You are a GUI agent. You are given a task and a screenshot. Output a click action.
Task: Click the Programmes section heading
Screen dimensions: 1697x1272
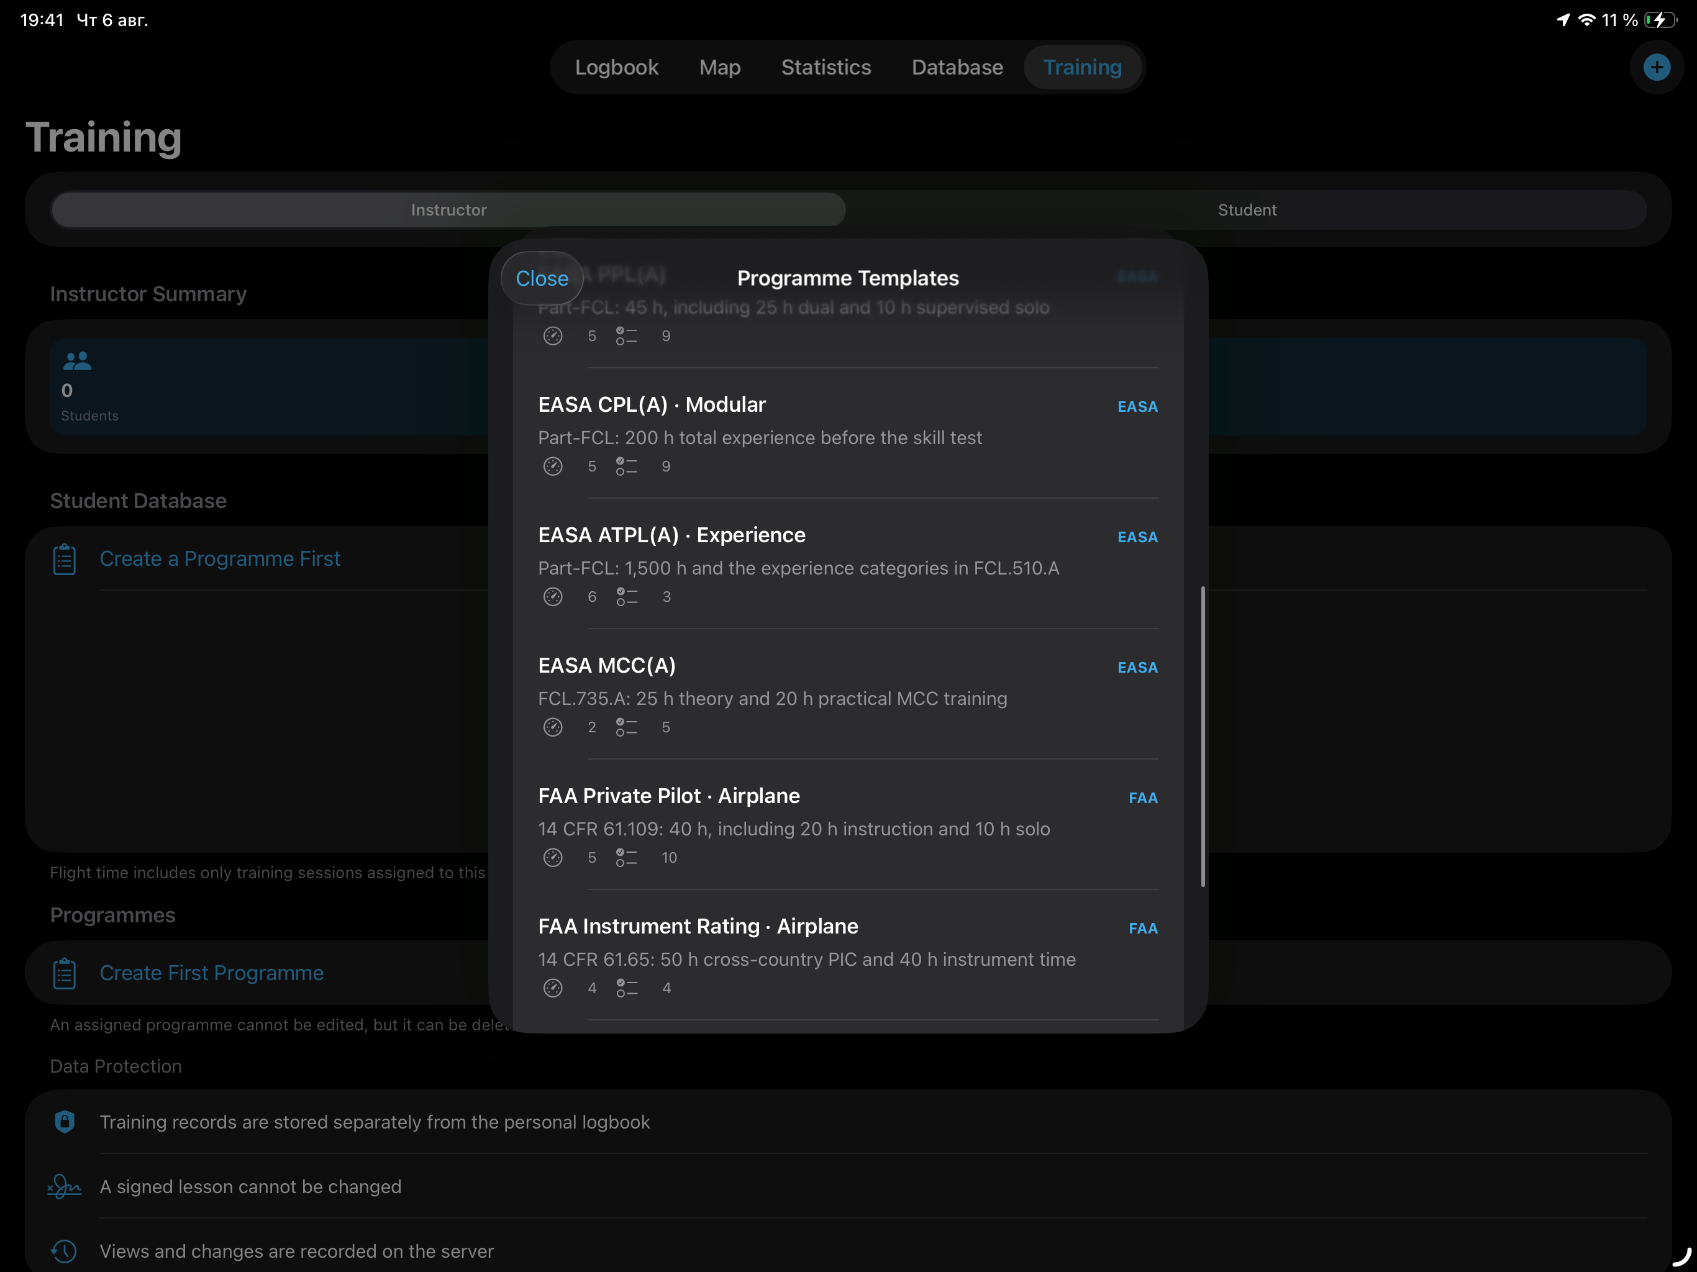point(113,915)
